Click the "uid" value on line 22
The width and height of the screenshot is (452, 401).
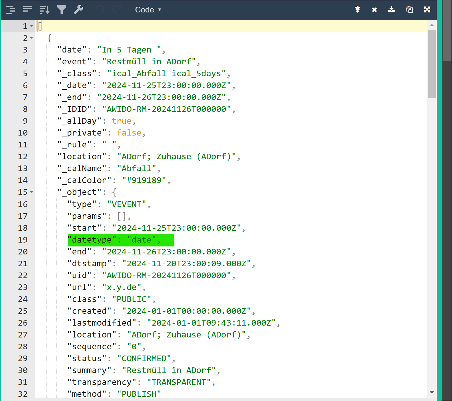166,275
